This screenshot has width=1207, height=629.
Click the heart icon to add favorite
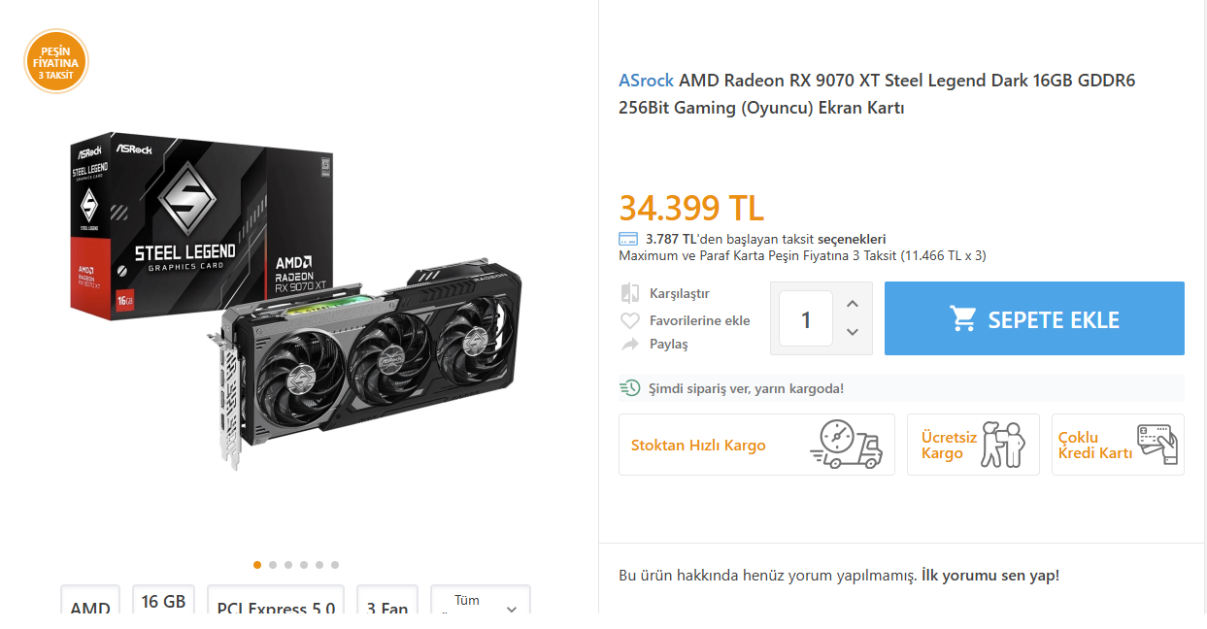coord(630,320)
